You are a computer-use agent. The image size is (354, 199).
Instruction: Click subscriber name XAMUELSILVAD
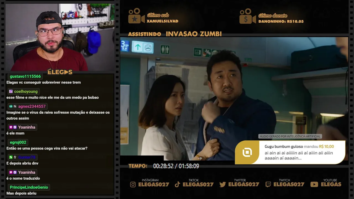pyautogui.click(x=162, y=21)
